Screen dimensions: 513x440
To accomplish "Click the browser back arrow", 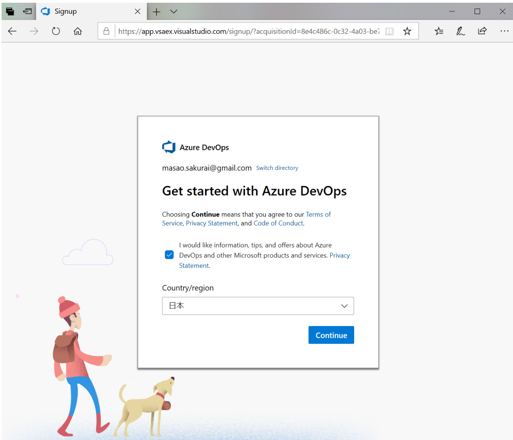I will coord(12,31).
